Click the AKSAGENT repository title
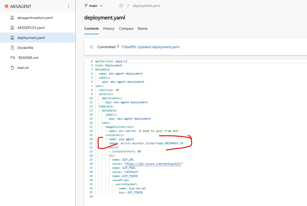307x206 pixels. tap(21, 6)
